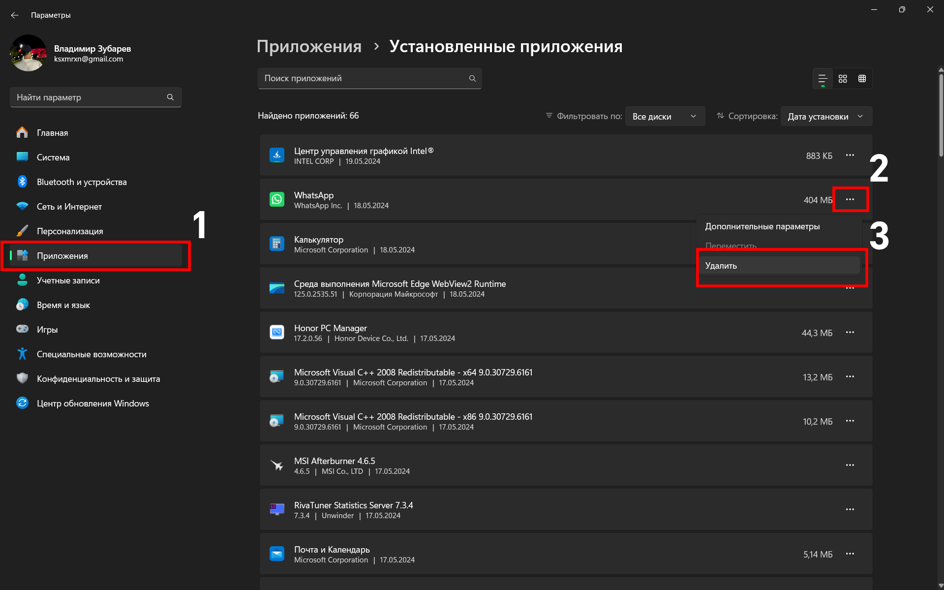This screenshot has width=944, height=590.
Task: Switch to grid view layout
Action: [843, 79]
